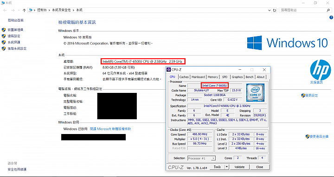This screenshot has width=334, height=177.
Task: Click the Package value Socket 1168 BGA
Action: click(x=215, y=95)
